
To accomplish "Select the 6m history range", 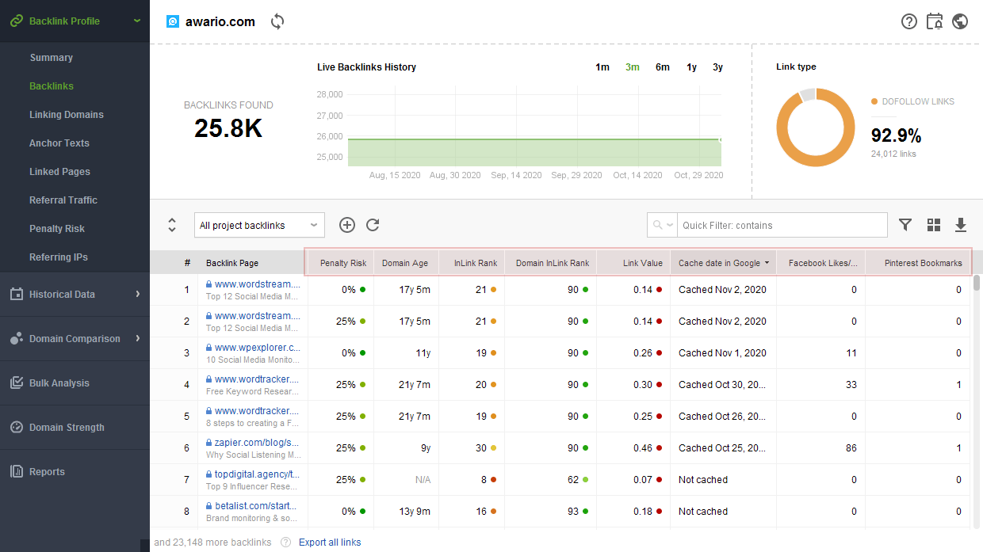I will click(x=663, y=67).
